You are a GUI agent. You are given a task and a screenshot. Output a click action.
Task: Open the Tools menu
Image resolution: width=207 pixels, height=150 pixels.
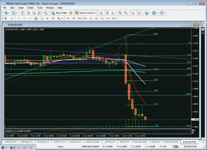pos(40,8)
